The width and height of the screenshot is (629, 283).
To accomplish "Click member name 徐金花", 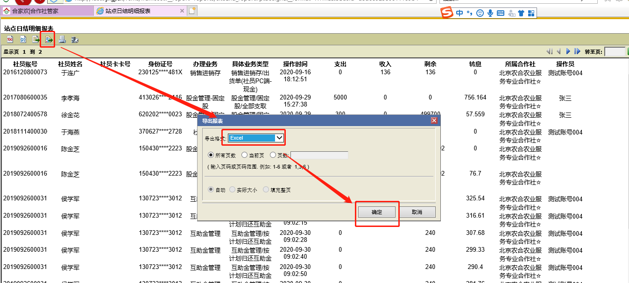I will tap(71, 115).
